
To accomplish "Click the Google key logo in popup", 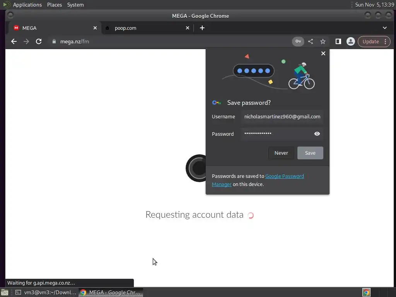I will (x=217, y=102).
